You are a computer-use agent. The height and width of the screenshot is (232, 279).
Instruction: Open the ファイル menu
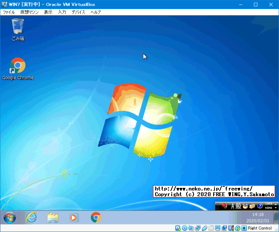(x=9, y=12)
